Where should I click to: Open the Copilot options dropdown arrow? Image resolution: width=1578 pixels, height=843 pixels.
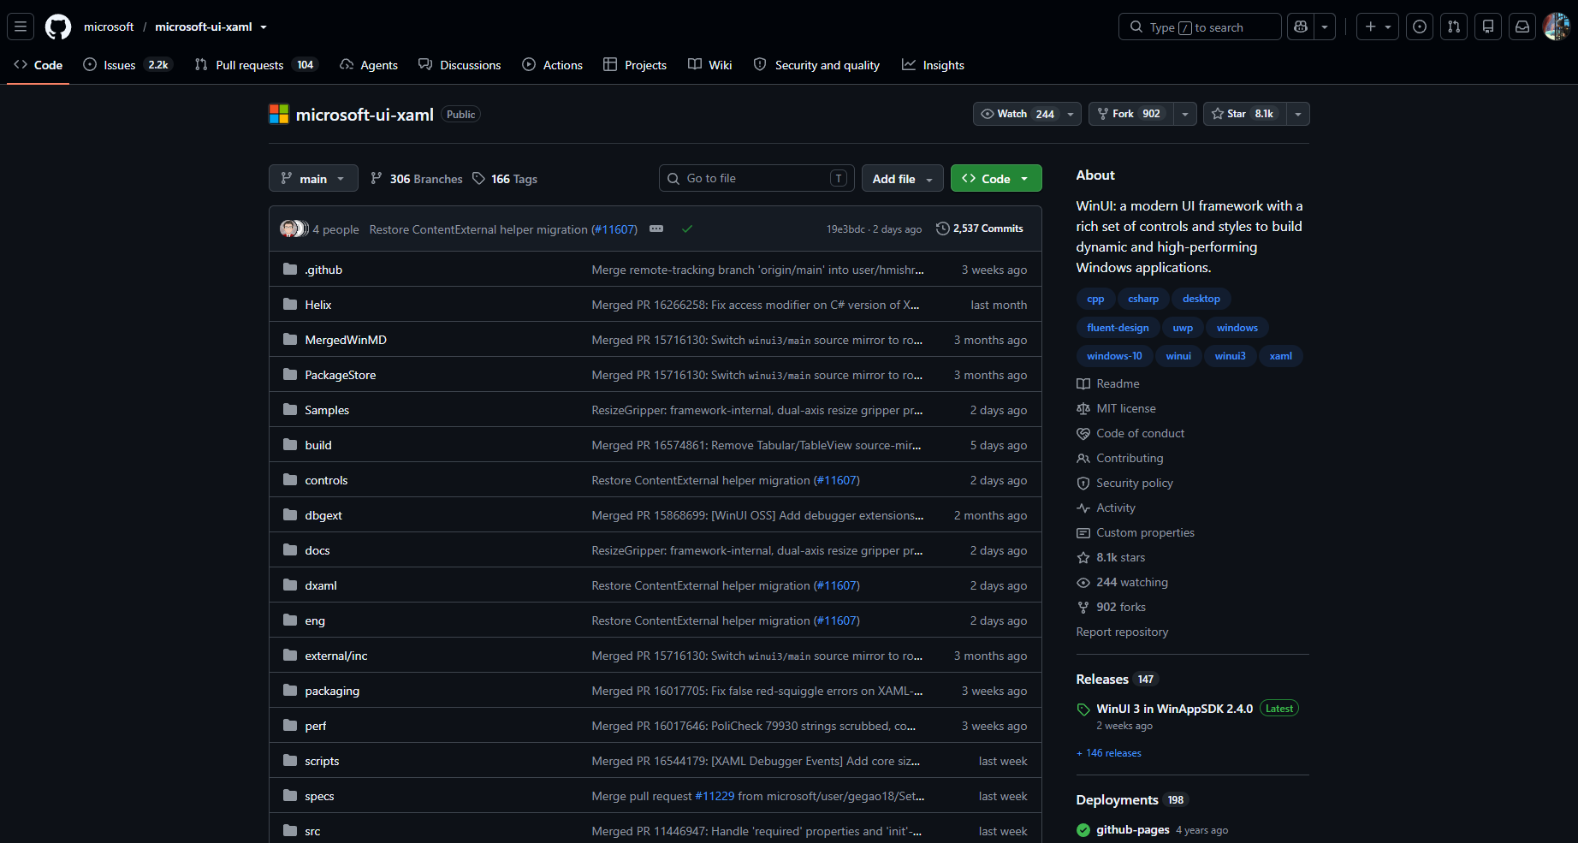click(1325, 27)
